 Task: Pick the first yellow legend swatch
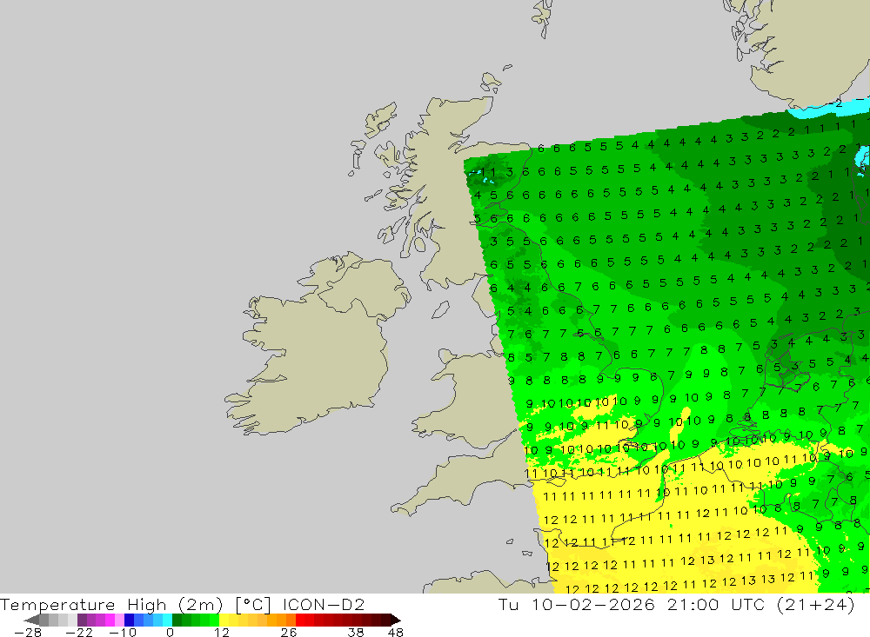pyautogui.click(x=224, y=620)
